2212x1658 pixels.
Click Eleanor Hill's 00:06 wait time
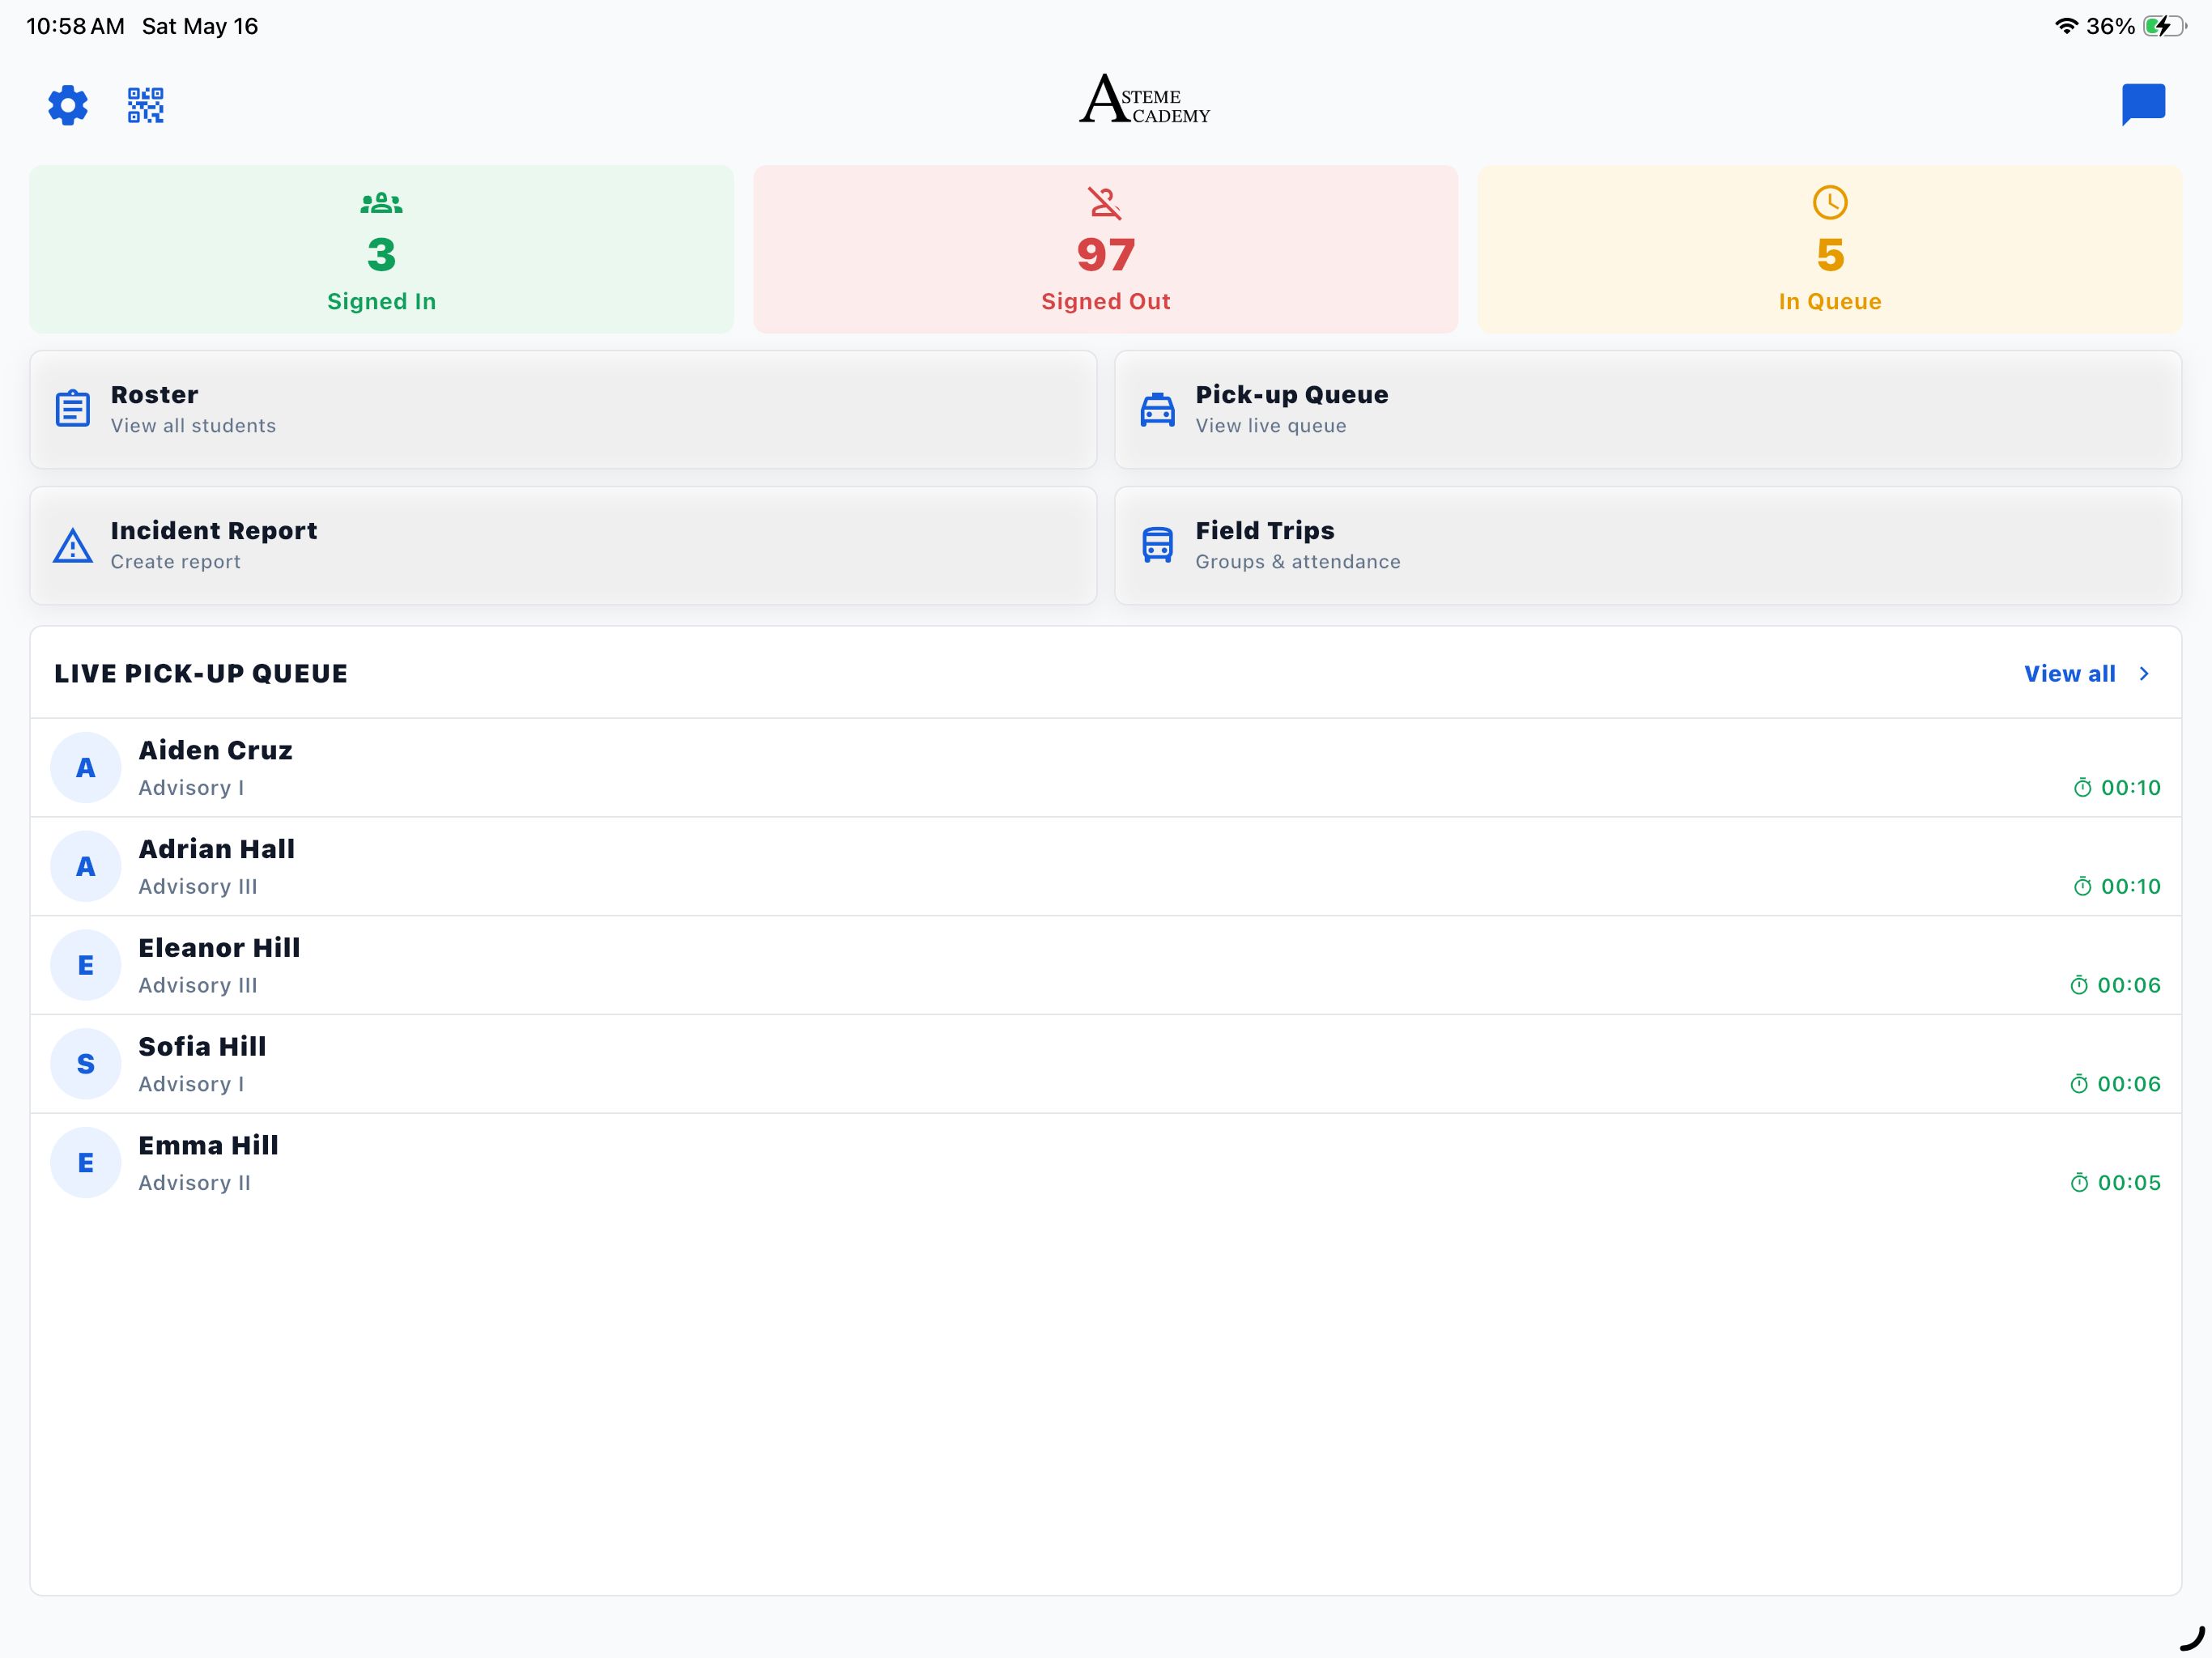point(2128,986)
